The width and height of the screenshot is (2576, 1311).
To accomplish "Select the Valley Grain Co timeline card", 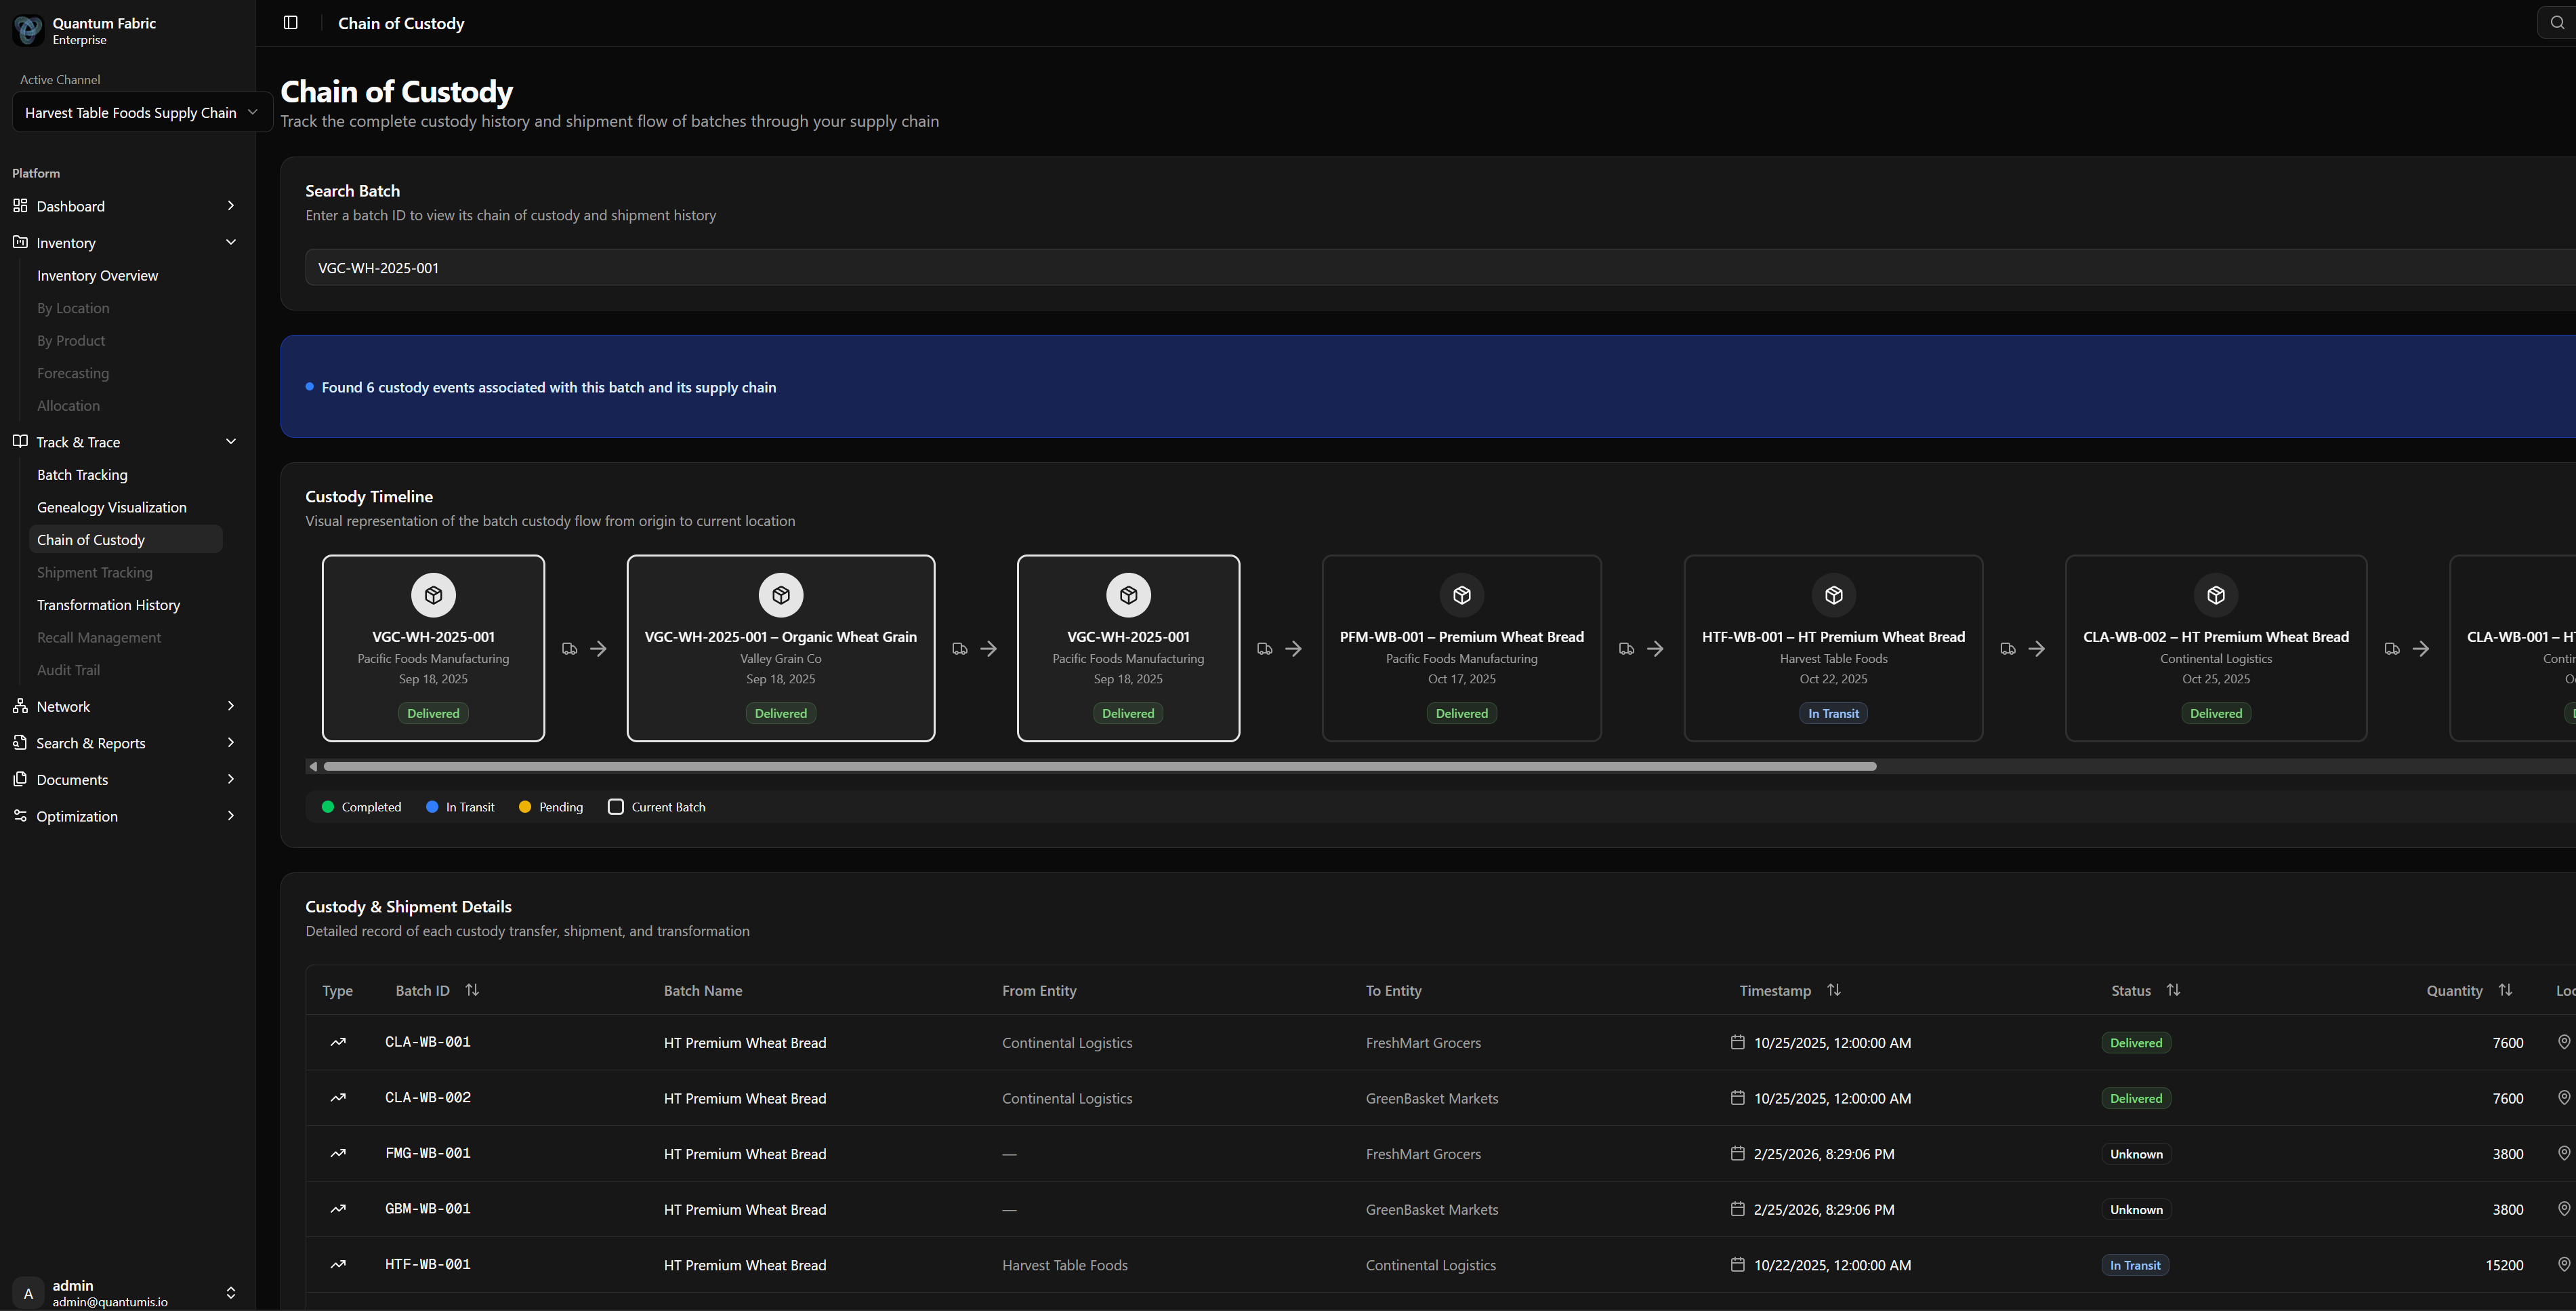I will coord(780,649).
